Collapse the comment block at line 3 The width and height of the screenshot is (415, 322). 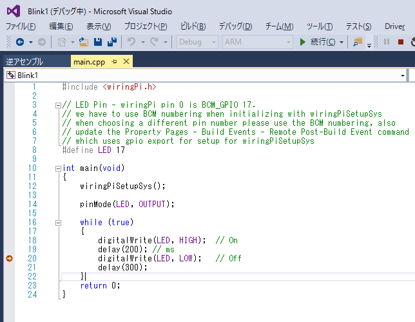tap(58, 105)
